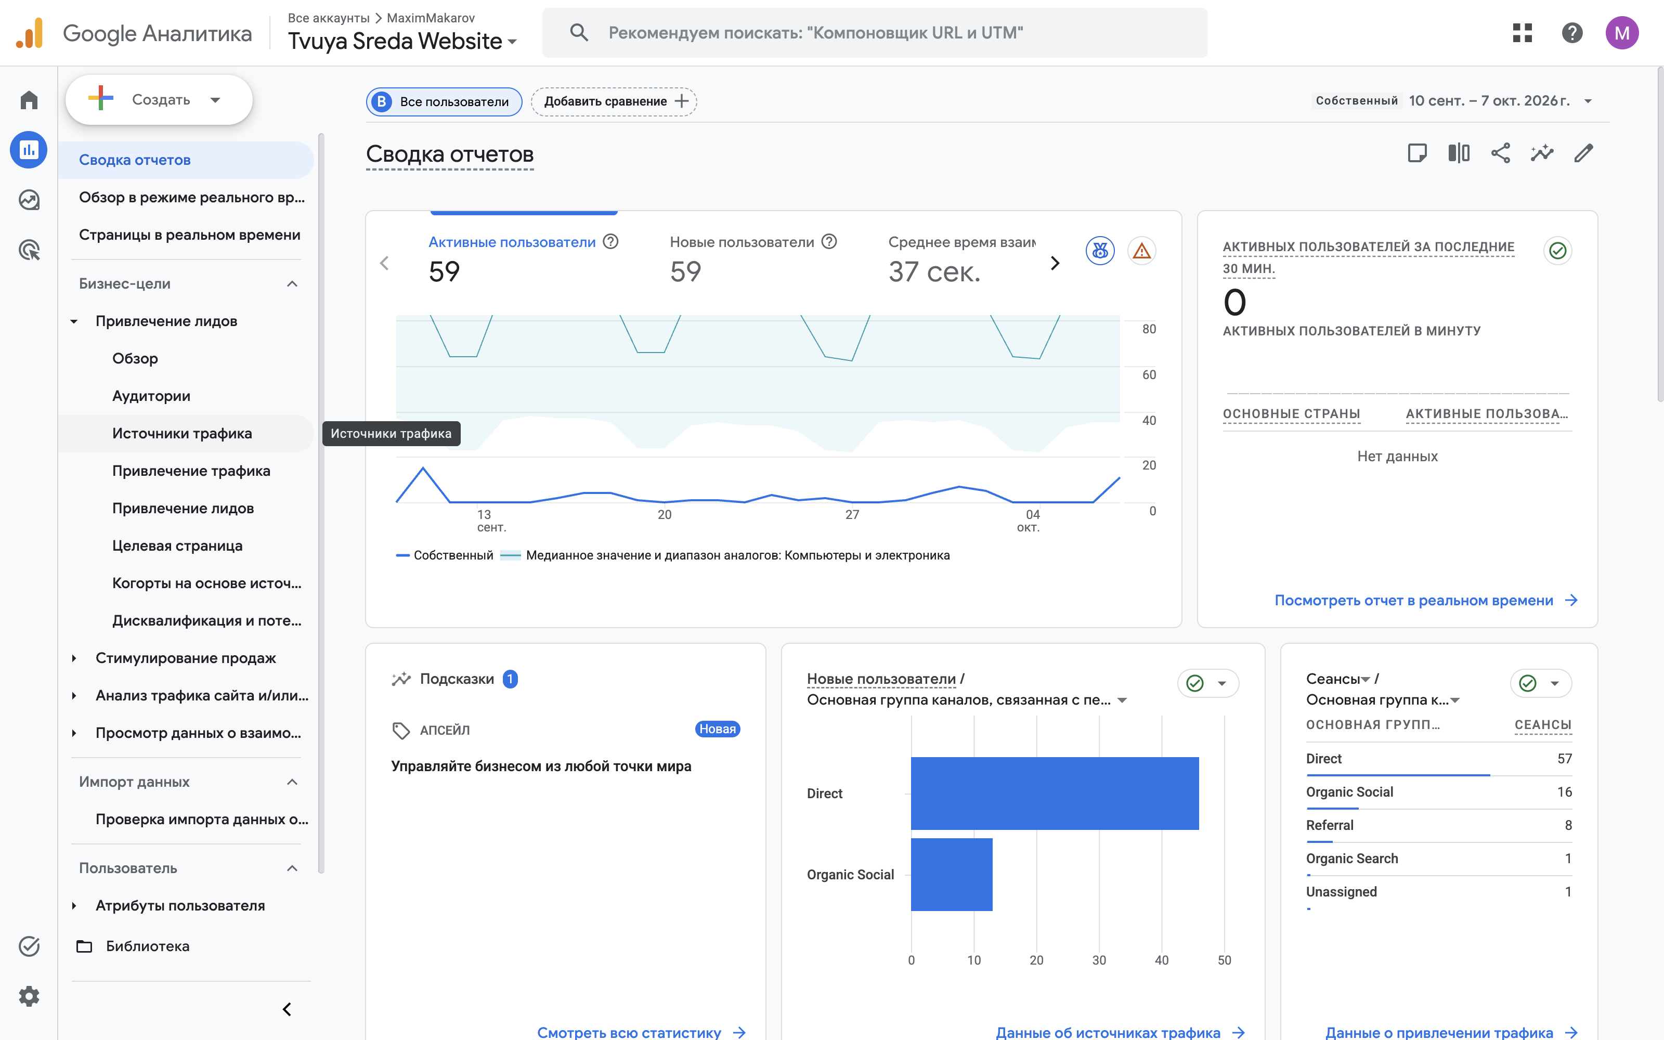This screenshot has width=1664, height=1040.
Task: Open Аудитории in the sidebar
Action: point(151,396)
